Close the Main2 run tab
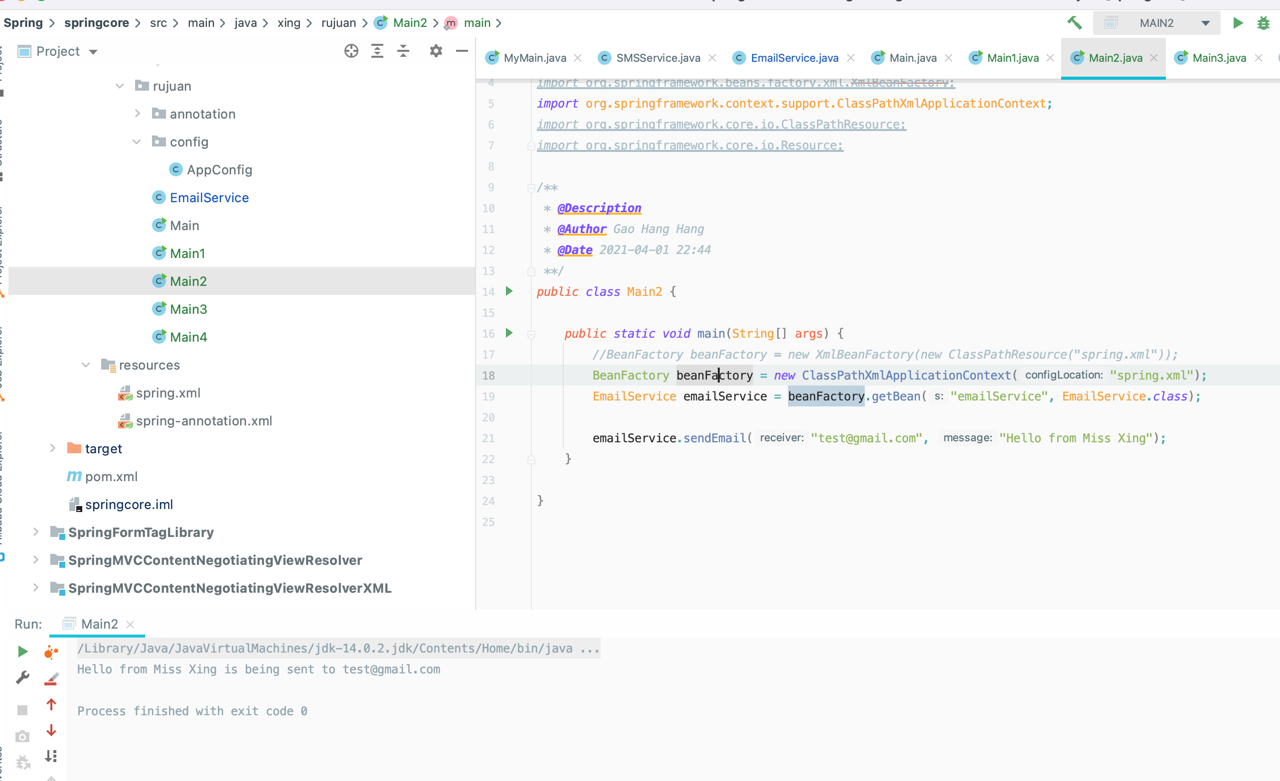The height and width of the screenshot is (781, 1280). click(131, 624)
